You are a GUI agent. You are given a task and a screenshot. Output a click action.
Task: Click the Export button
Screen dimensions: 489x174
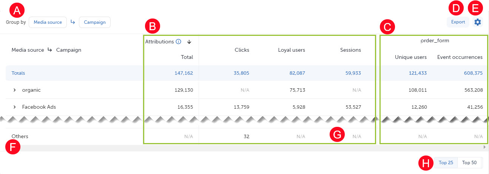458,22
